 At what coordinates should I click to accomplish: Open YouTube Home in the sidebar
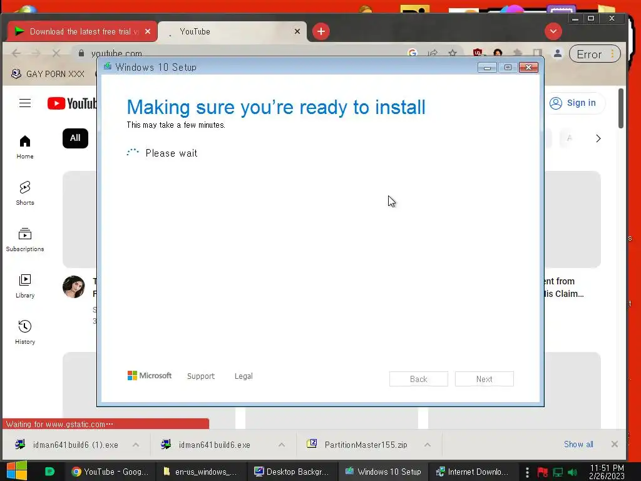click(25, 147)
